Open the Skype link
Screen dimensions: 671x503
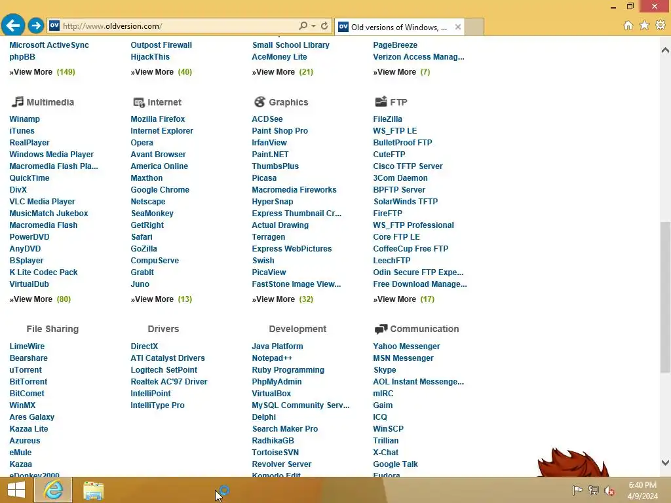tap(384, 369)
